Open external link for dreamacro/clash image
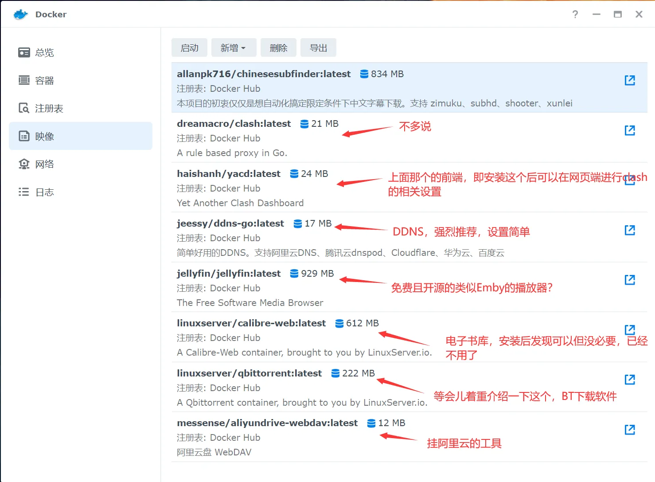The width and height of the screenshot is (655, 482). tap(630, 130)
